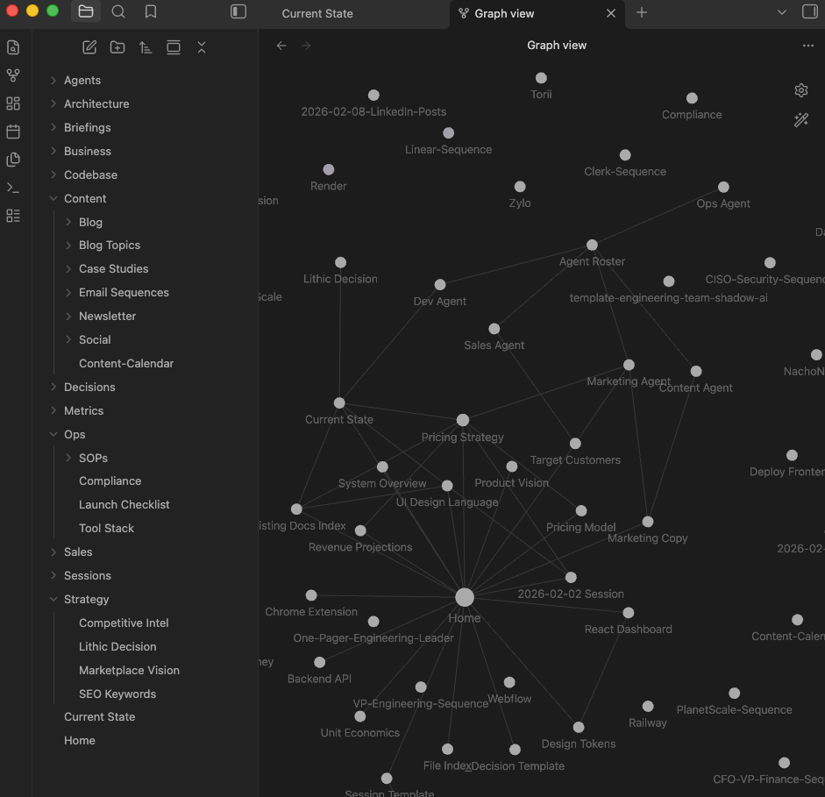Collapse all folders in file explorer
The height and width of the screenshot is (797, 825).
pyautogui.click(x=202, y=47)
